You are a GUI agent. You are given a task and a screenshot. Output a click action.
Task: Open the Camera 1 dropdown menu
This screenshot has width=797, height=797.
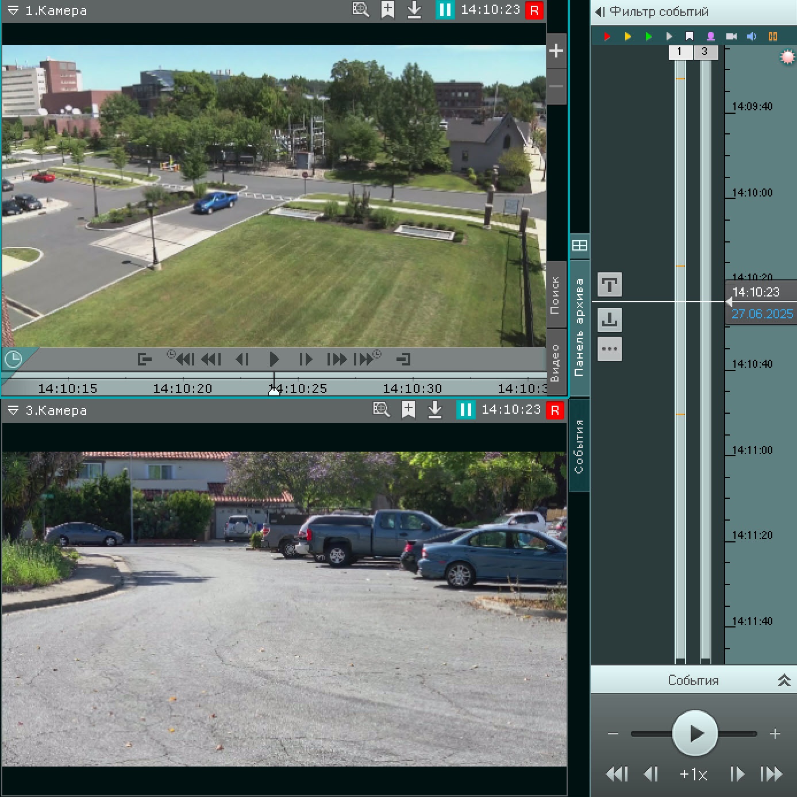tap(13, 10)
